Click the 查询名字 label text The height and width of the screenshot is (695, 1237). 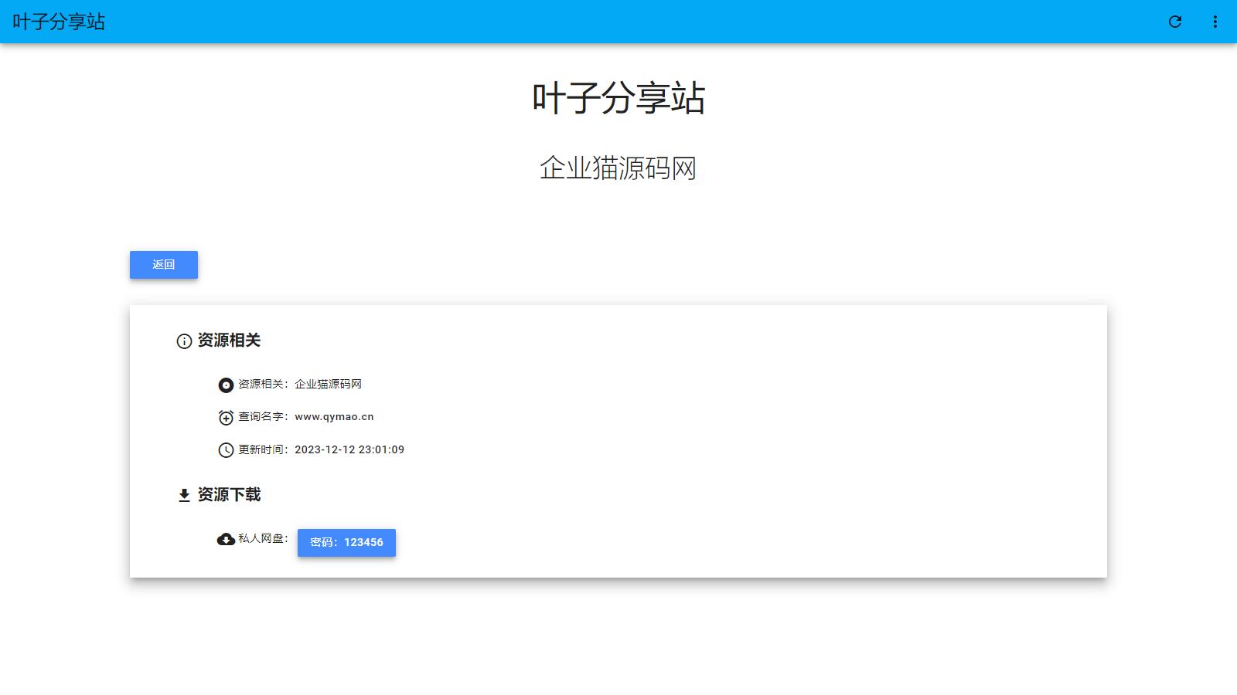261,417
